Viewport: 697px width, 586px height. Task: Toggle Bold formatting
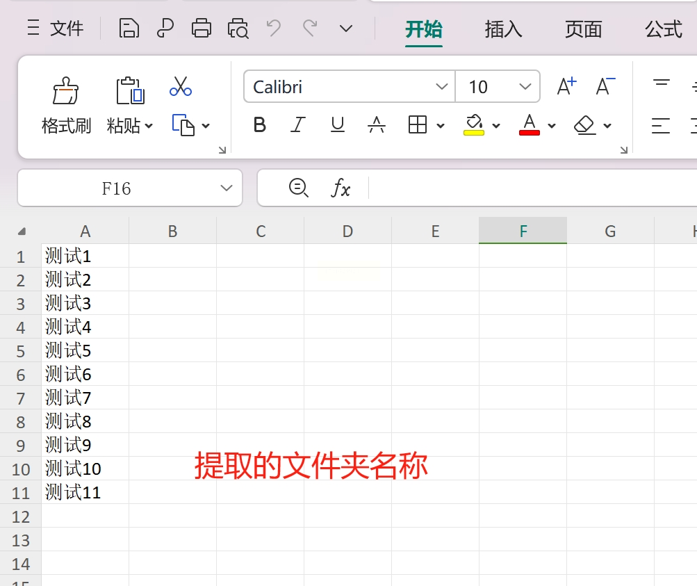click(x=260, y=125)
